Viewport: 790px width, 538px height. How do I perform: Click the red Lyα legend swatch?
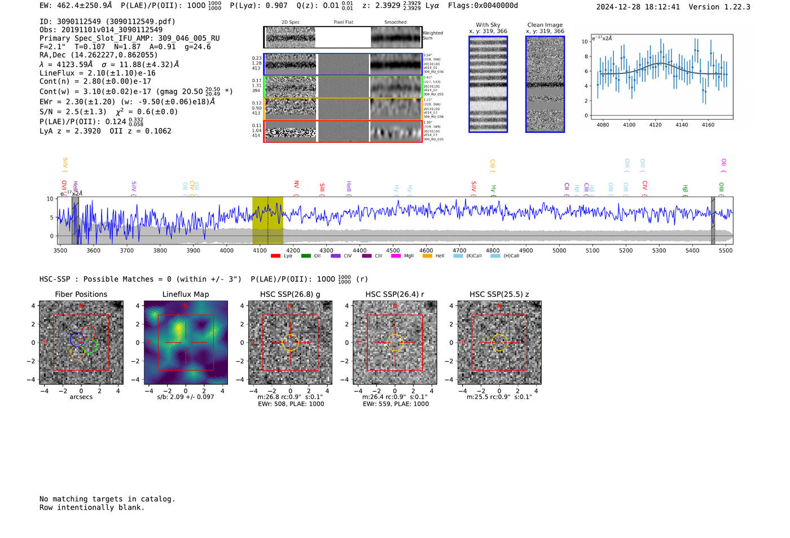pyautogui.click(x=275, y=256)
